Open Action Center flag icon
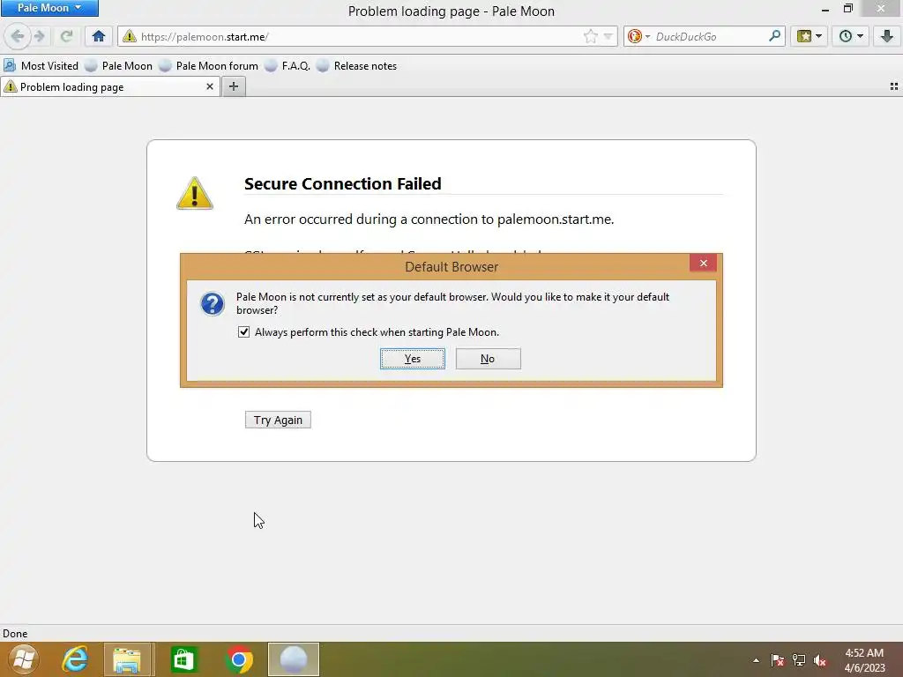 coord(778,660)
